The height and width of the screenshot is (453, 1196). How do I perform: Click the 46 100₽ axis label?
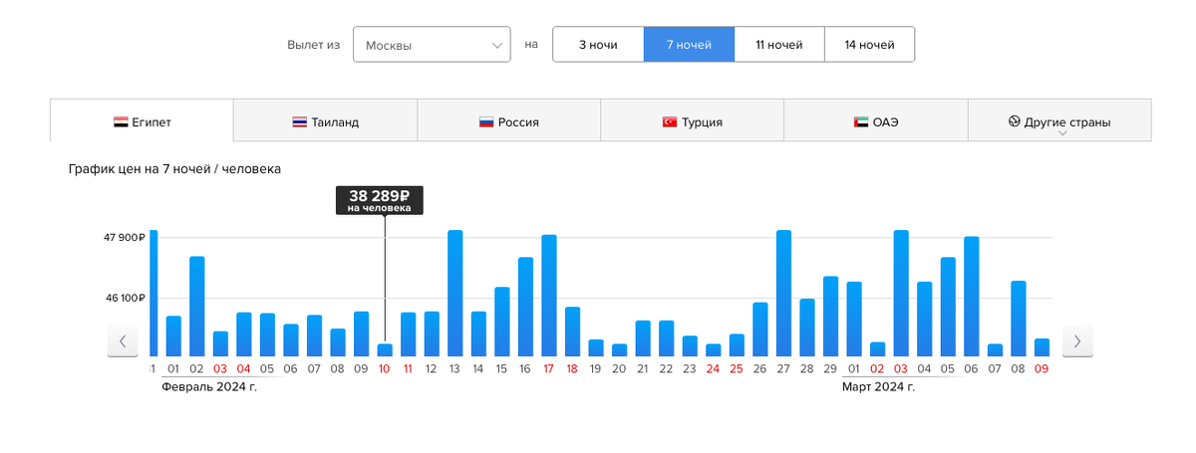125,298
